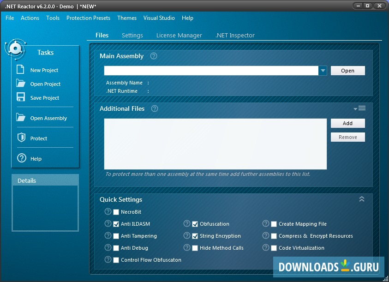The height and width of the screenshot is (282, 389).
Task: Click the help icon beside Additional Files
Action: click(155, 108)
